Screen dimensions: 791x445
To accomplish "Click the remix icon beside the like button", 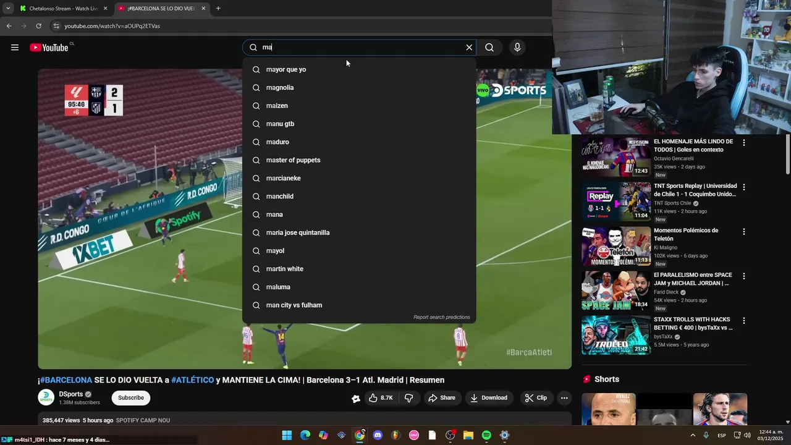I will click(x=356, y=399).
